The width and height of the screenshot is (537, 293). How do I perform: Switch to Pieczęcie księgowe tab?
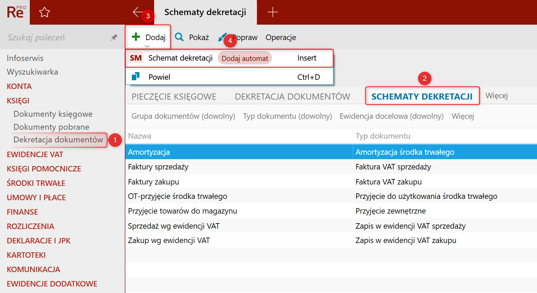click(x=174, y=97)
